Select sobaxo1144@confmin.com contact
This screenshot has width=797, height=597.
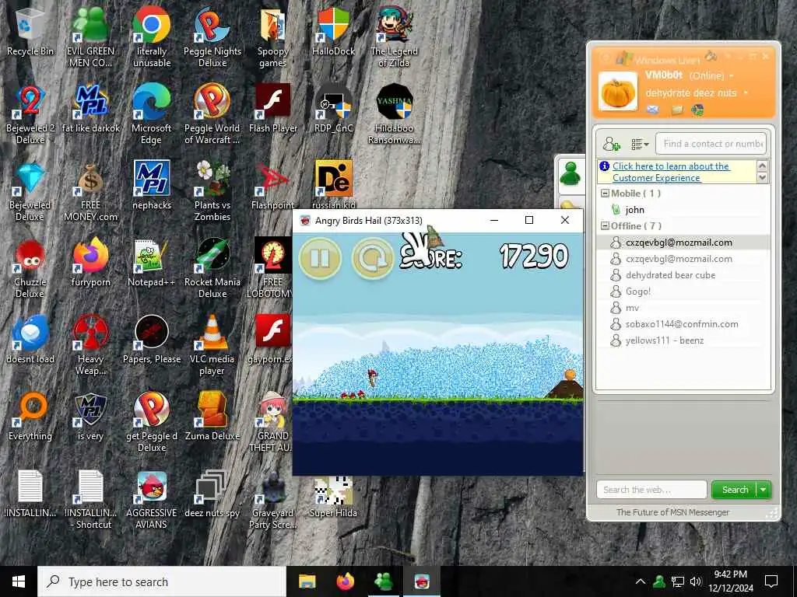point(683,323)
